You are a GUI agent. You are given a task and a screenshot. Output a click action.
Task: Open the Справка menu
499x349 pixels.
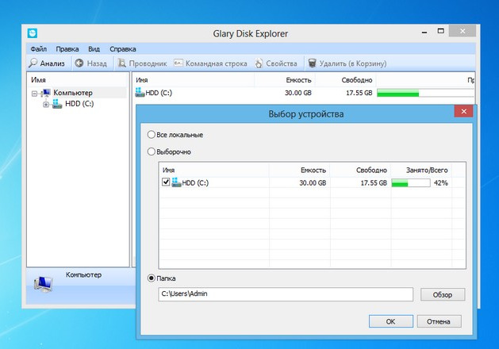pyautogui.click(x=123, y=49)
